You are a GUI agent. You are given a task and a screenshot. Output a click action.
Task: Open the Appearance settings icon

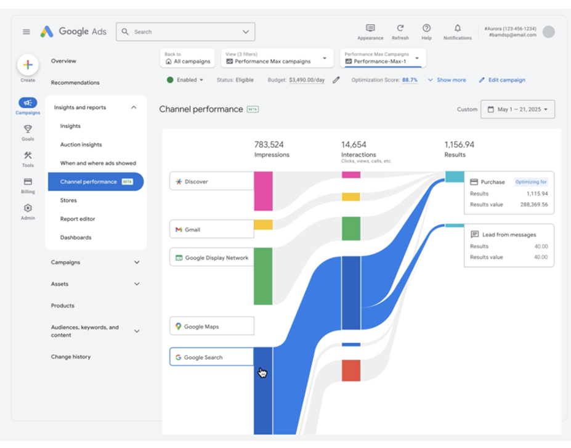coord(370,28)
